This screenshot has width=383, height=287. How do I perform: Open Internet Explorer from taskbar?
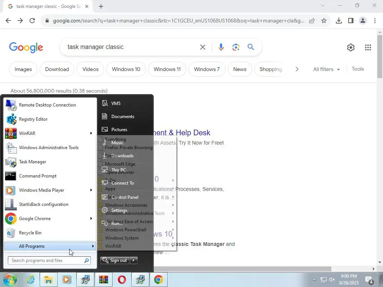[x=30, y=280]
